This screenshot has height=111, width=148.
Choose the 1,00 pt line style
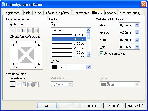pyautogui.click(x=69, y=44)
